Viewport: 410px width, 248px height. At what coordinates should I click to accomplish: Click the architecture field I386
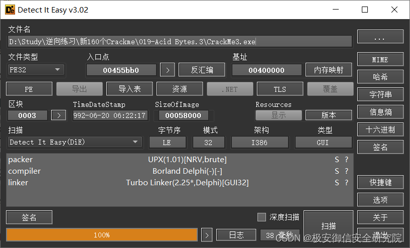tap(259, 143)
